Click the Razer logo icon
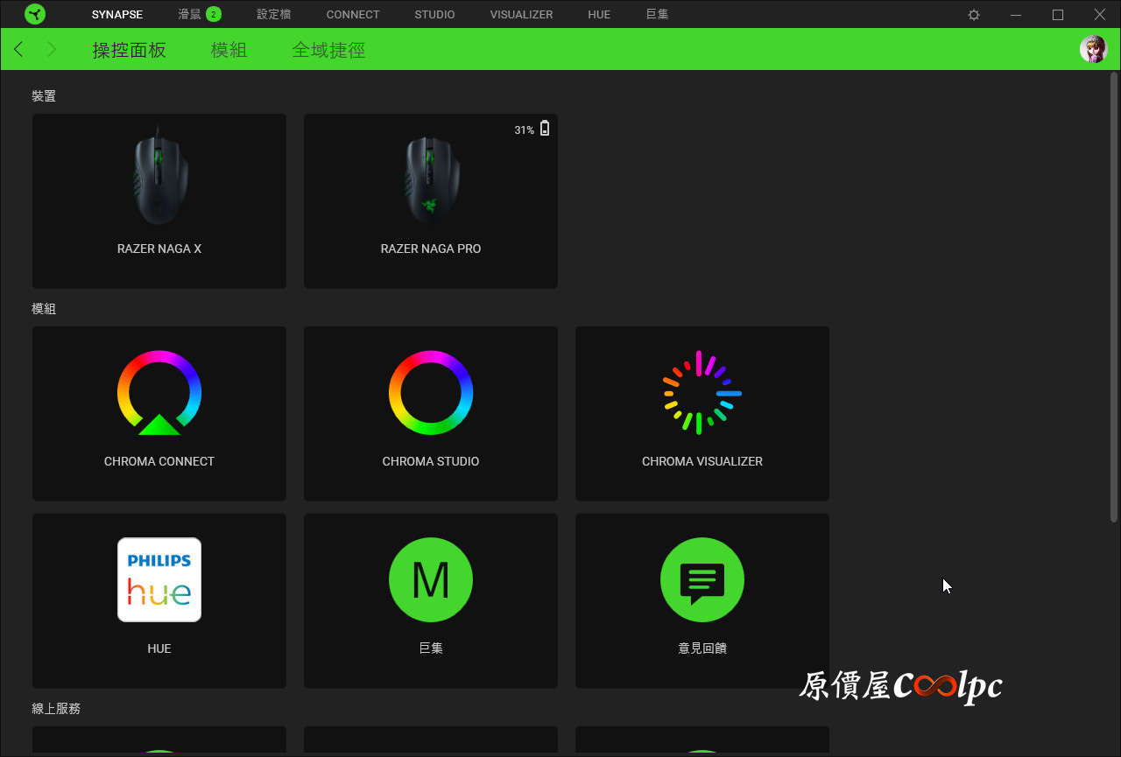 pos(35,14)
